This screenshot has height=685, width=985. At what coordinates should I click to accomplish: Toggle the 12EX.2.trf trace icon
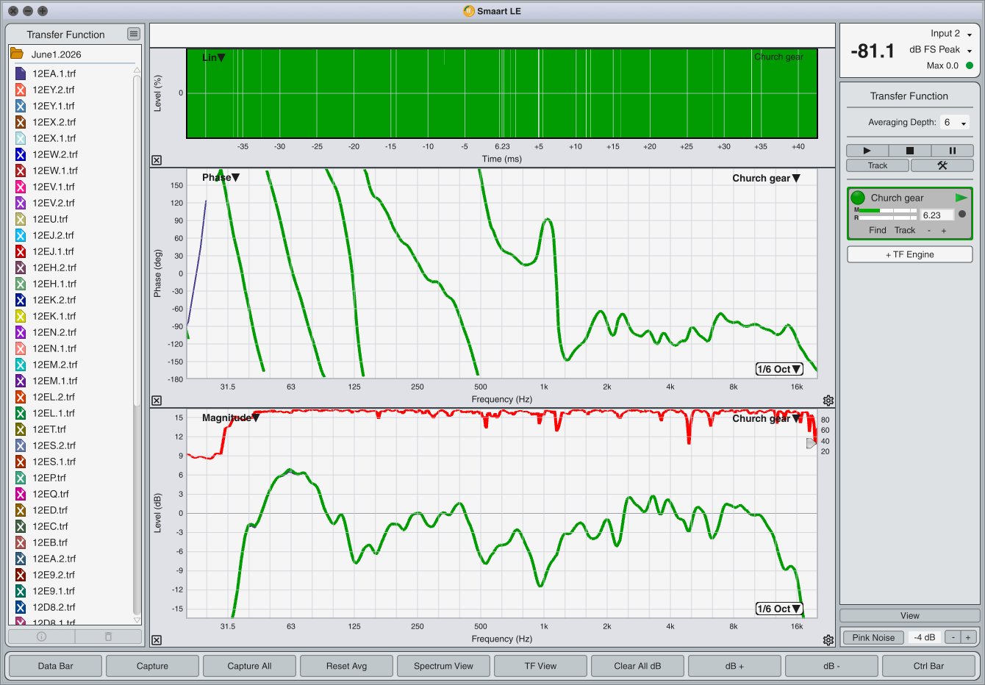[x=21, y=122]
